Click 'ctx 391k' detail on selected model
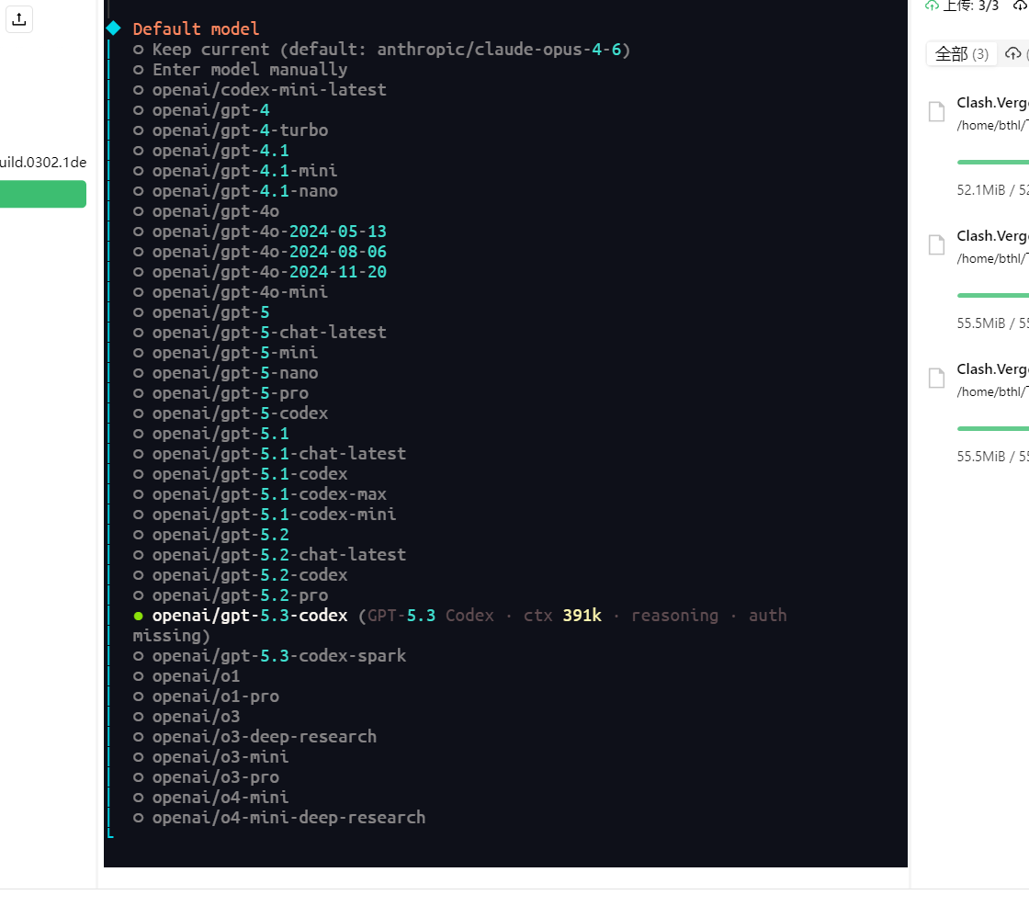The image size is (1029, 906). click(x=562, y=616)
